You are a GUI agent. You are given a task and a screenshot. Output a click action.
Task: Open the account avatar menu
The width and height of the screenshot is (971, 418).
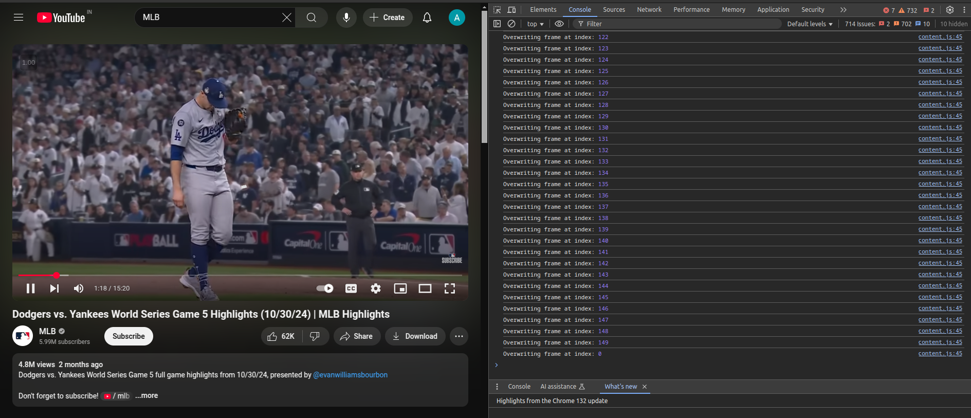(x=457, y=17)
